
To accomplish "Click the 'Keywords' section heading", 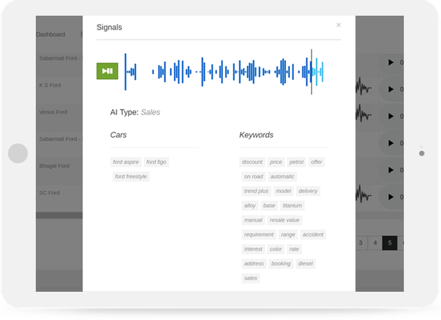I will (x=256, y=135).
